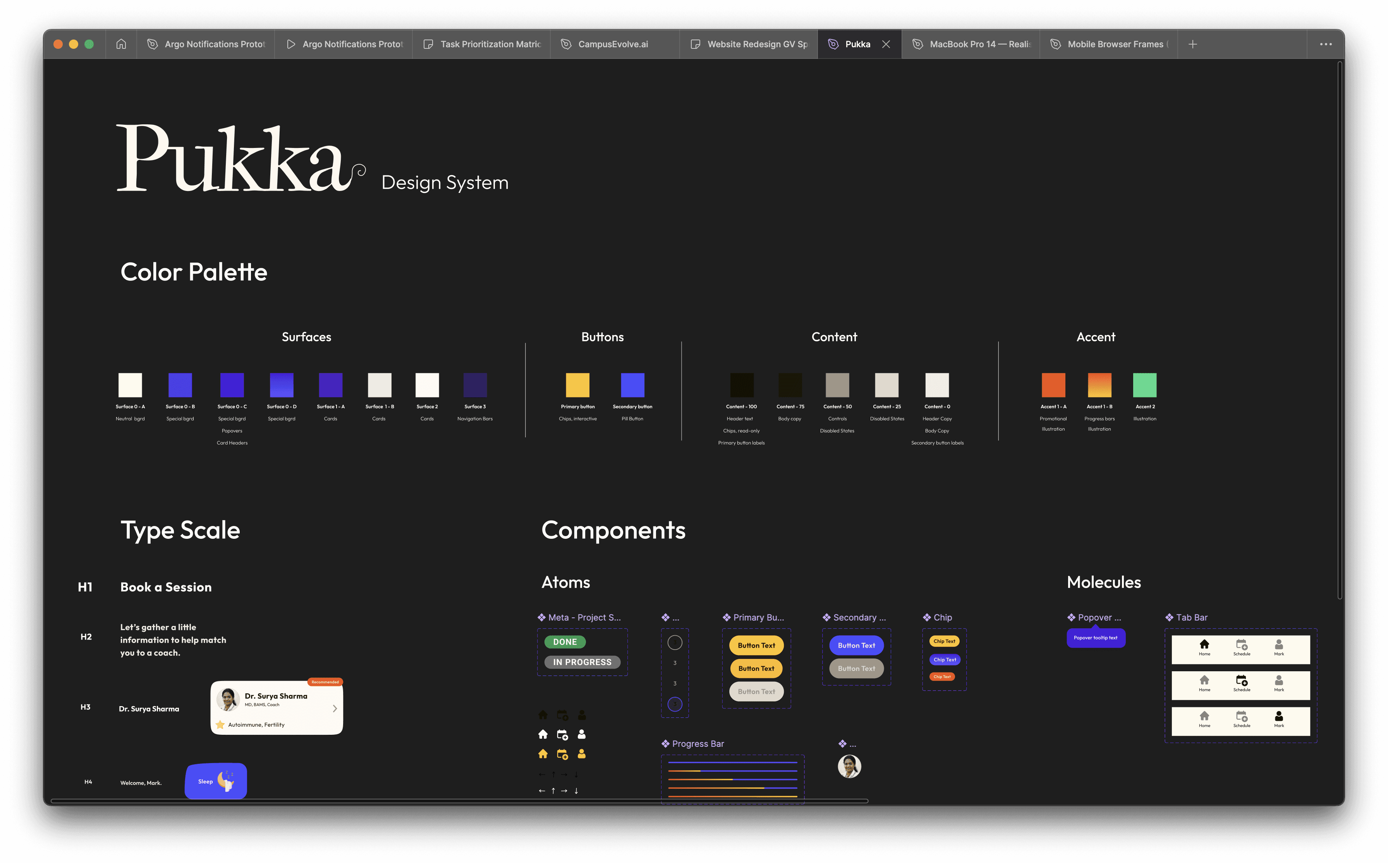Close the Pukka tab
This screenshot has width=1388, height=863.
tap(886, 44)
